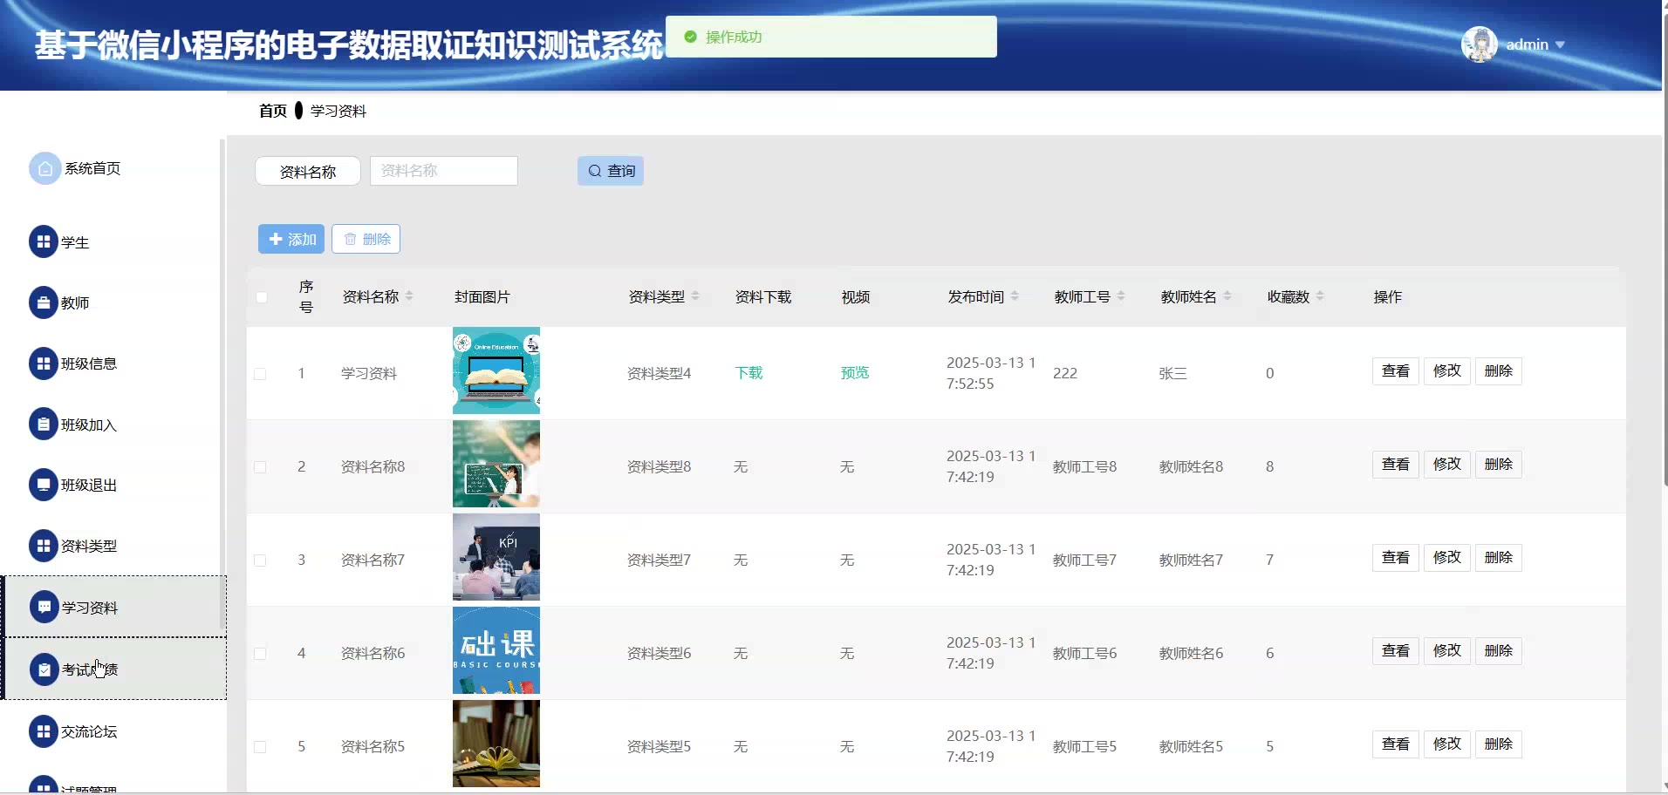Click the 资料名称 search input field
This screenshot has width=1668, height=795.
point(443,171)
